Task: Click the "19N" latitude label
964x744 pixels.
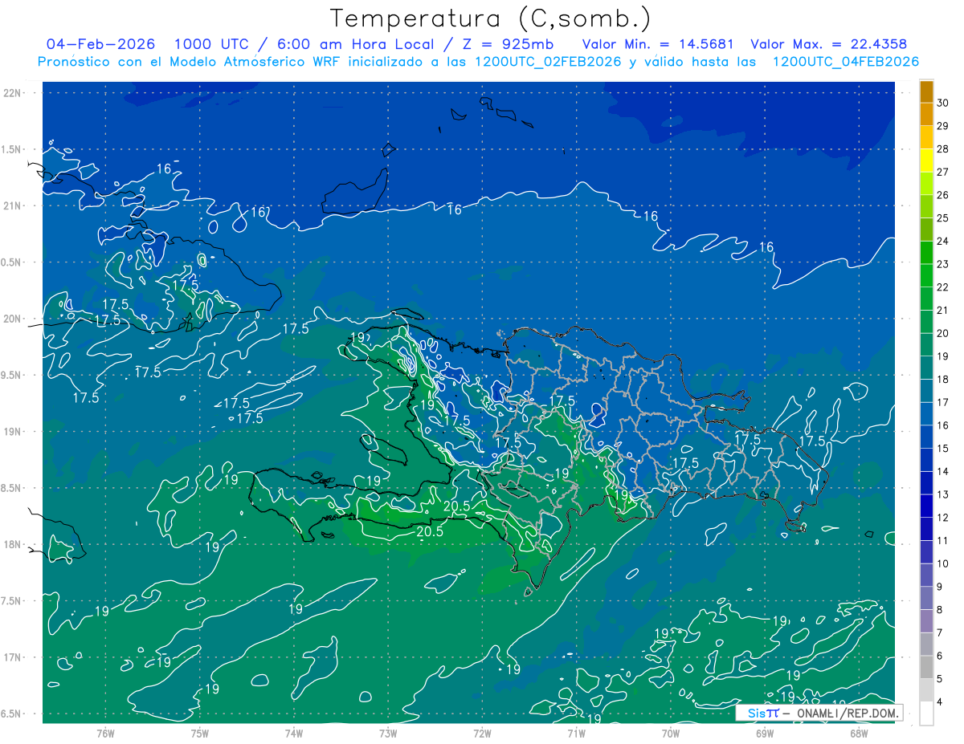Action: tap(11, 432)
